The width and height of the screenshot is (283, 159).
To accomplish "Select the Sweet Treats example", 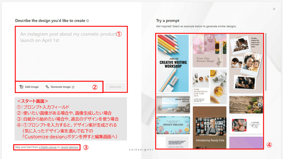I will 173,125.
